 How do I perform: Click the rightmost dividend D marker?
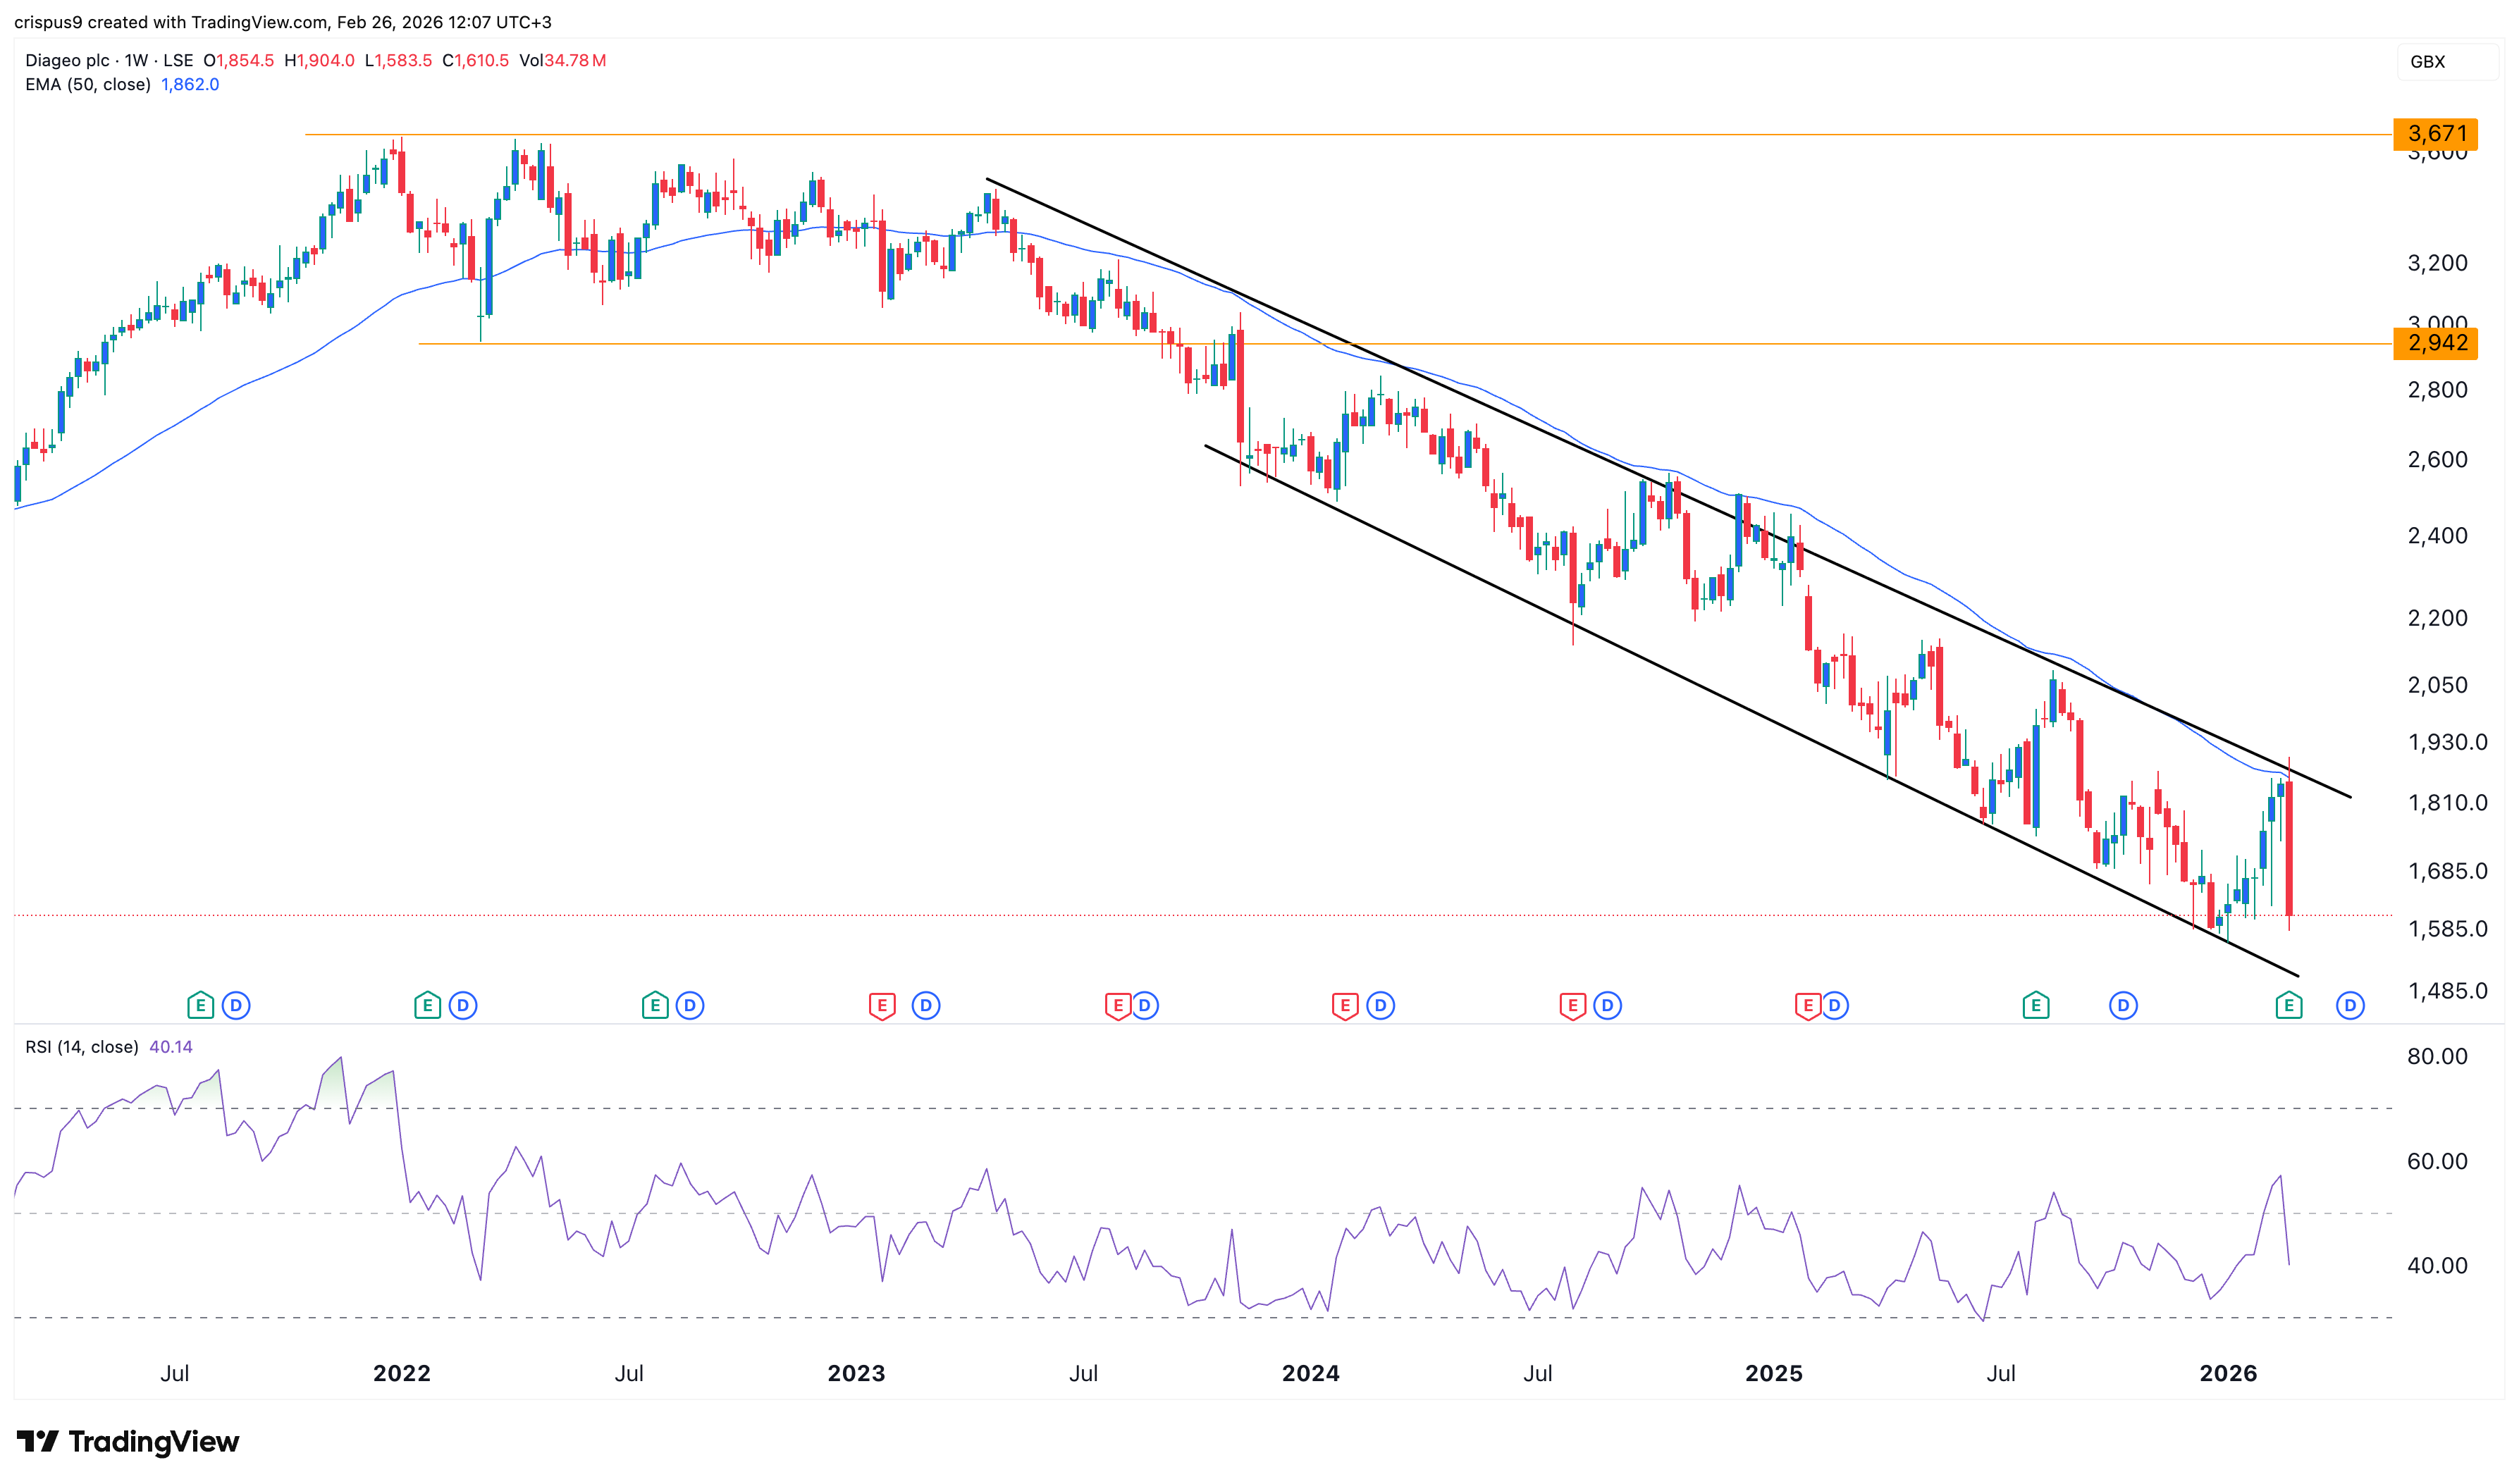tap(2350, 1005)
